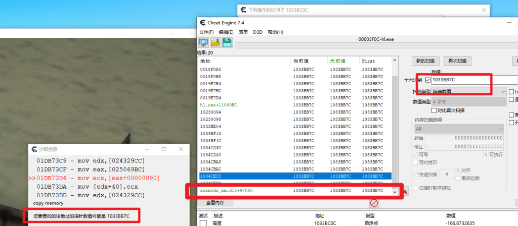Screen dimensions: 518x226
Task: Click the logo icon in 详细信息 window
Action: [x=34, y=149]
